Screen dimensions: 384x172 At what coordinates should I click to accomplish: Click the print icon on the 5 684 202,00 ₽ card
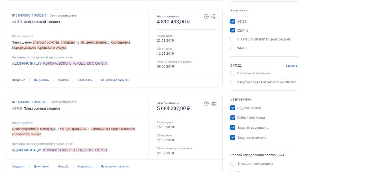pyautogui.click(x=214, y=103)
